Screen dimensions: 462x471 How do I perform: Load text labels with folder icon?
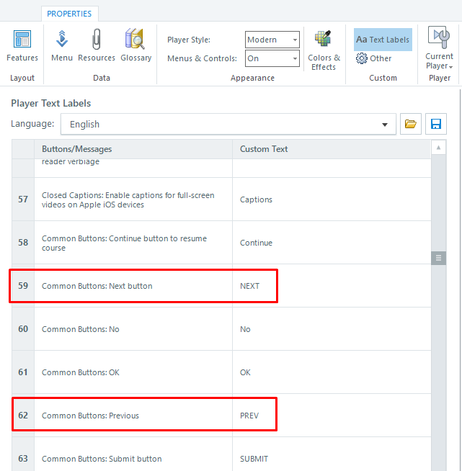click(x=411, y=124)
